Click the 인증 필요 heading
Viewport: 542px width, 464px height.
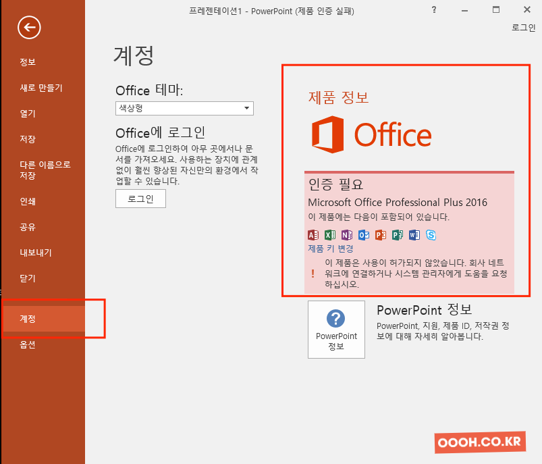[335, 184]
